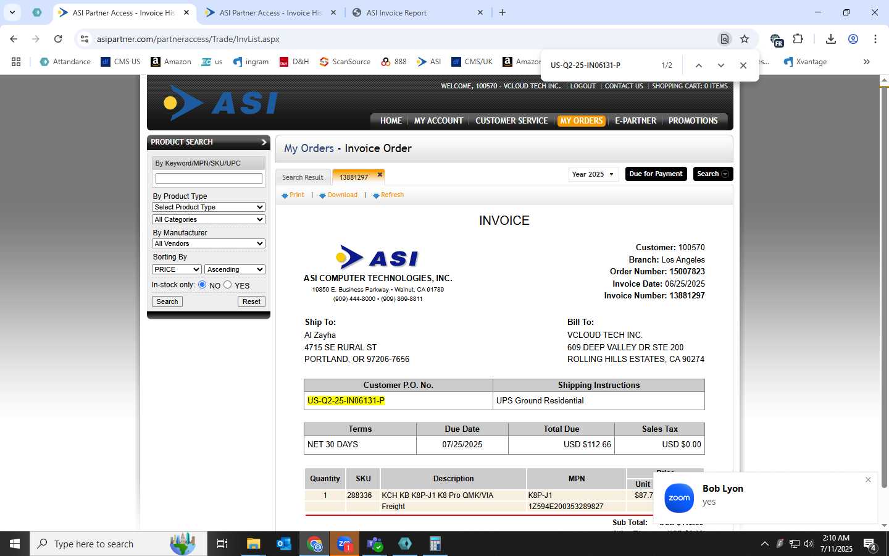
Task: Open the All Vendors dropdown
Action: pyautogui.click(x=209, y=243)
